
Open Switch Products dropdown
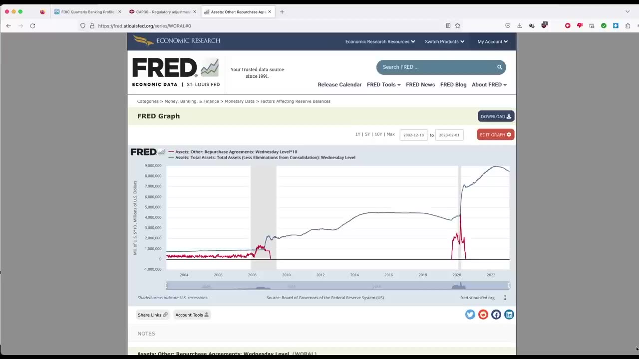pyautogui.click(x=444, y=41)
